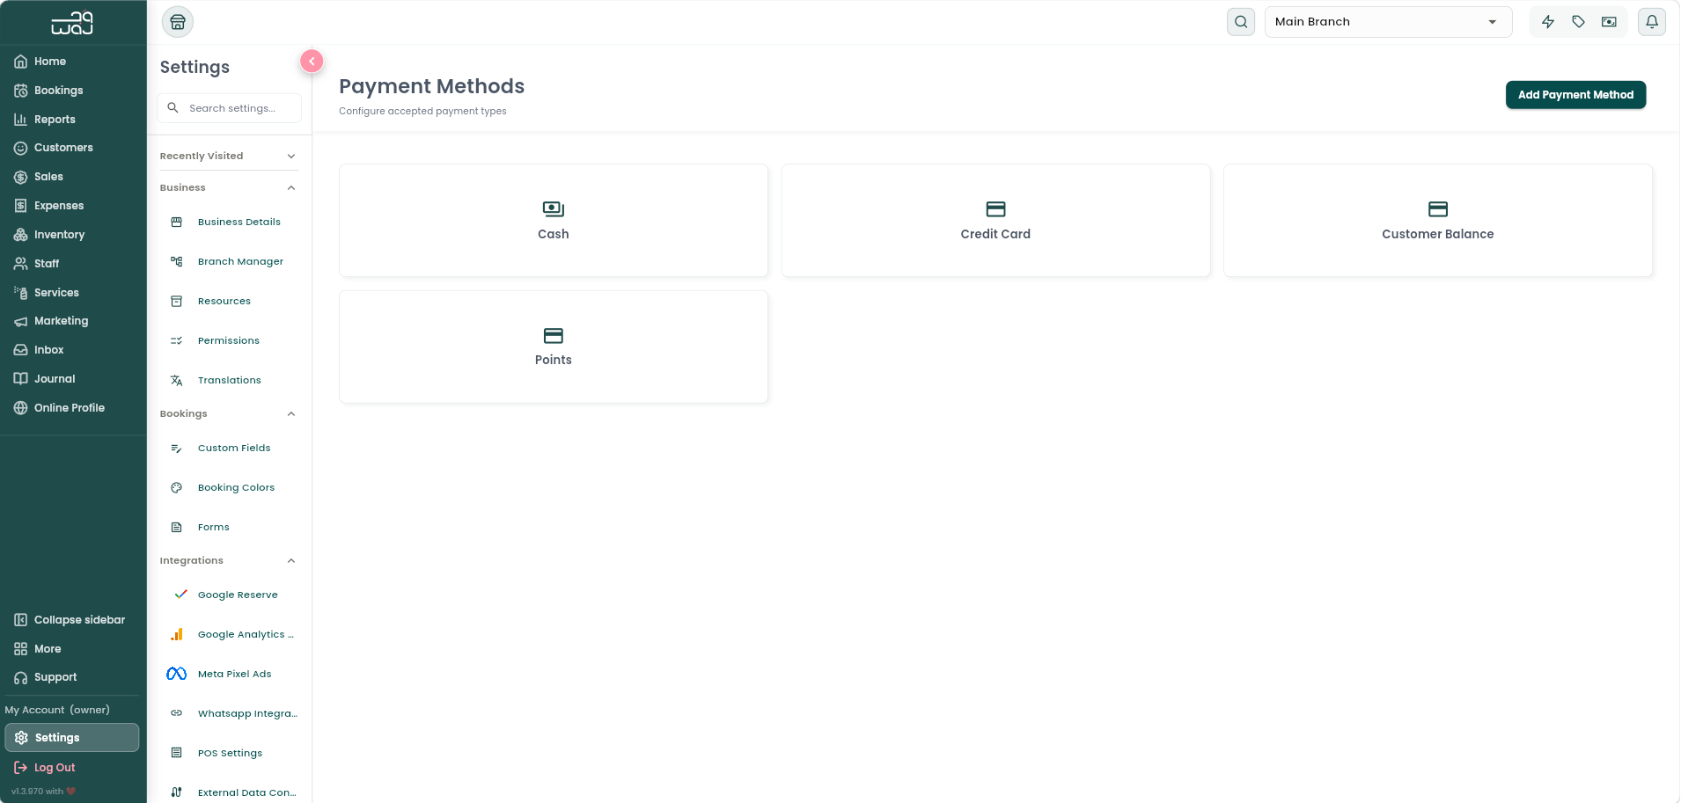
Task: Focus the Search settings field
Action: pyautogui.click(x=229, y=108)
